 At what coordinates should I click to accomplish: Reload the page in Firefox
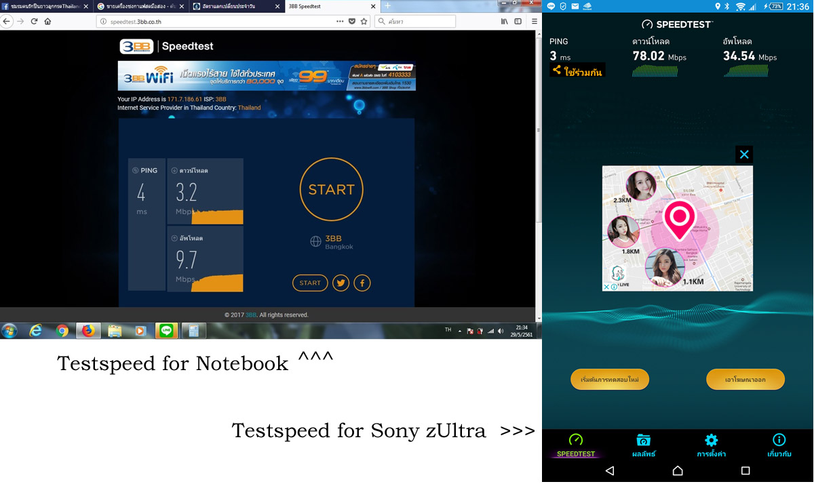click(33, 21)
